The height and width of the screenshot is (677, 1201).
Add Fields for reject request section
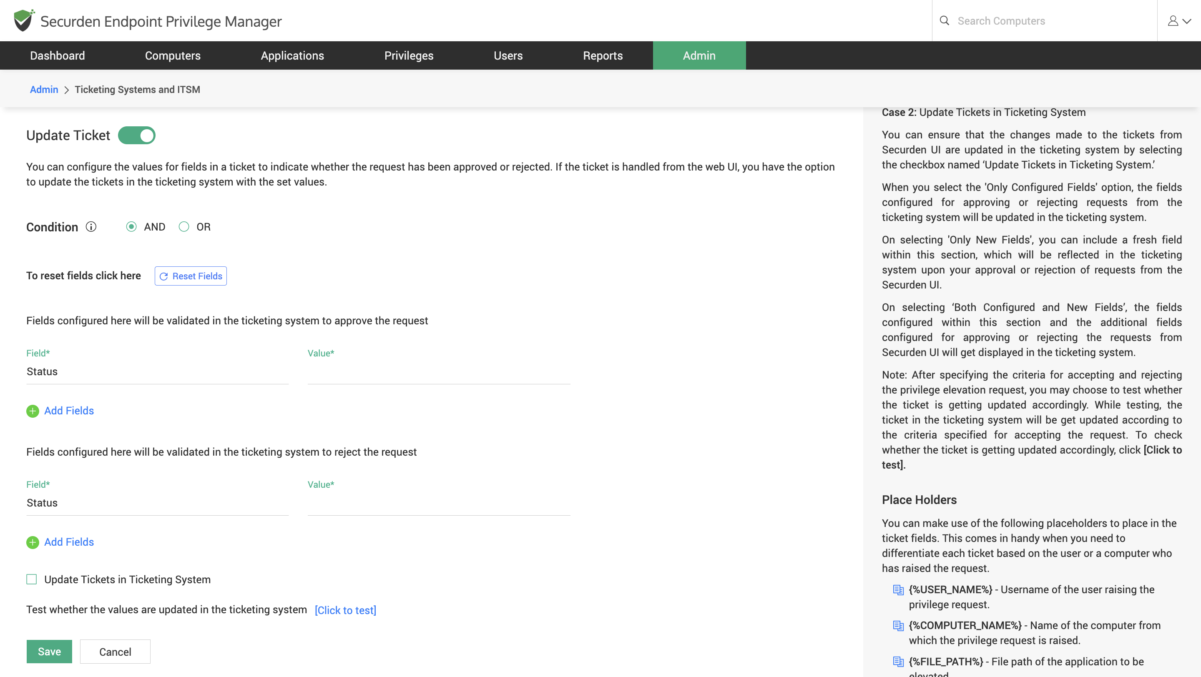coord(69,542)
